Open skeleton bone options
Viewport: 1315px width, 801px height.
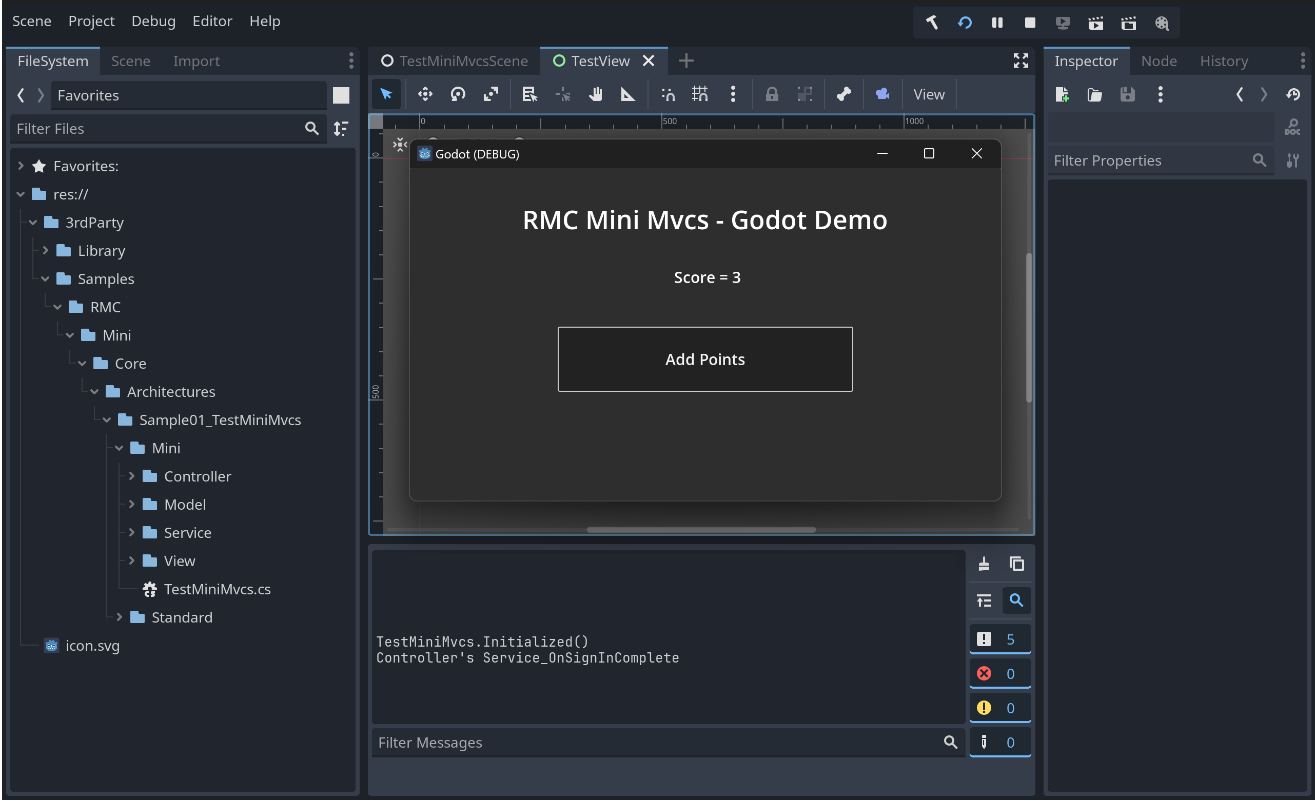coord(844,94)
